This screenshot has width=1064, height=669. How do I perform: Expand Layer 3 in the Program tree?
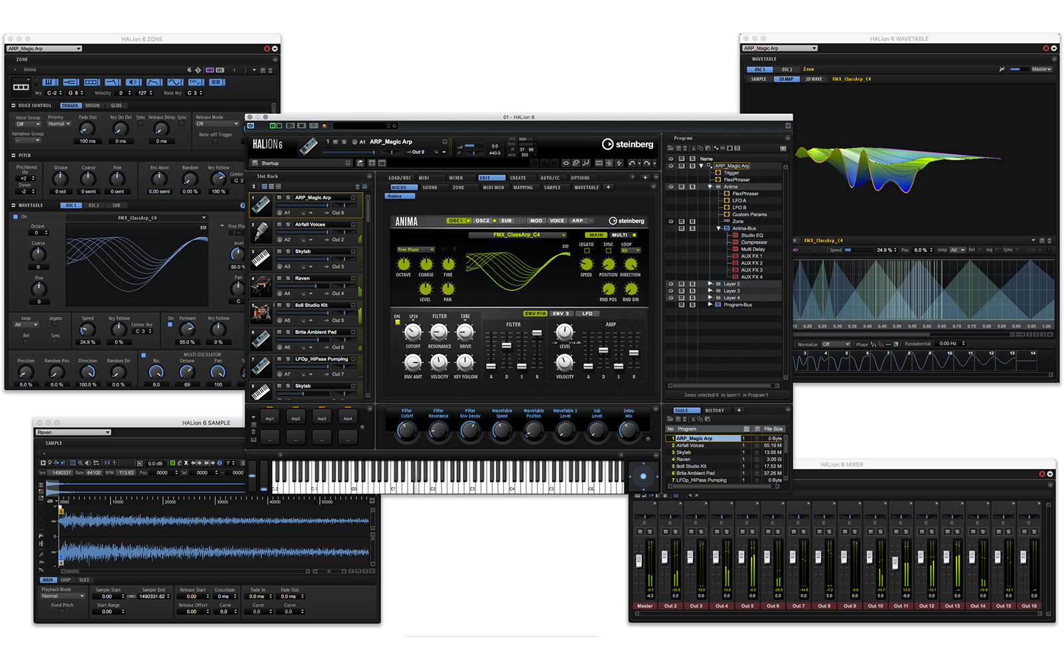(710, 291)
